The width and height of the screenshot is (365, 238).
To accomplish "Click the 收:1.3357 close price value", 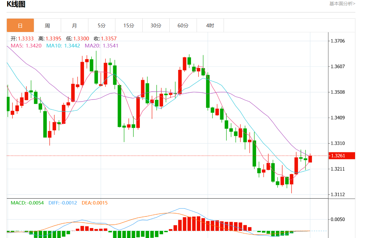I will (105, 39).
